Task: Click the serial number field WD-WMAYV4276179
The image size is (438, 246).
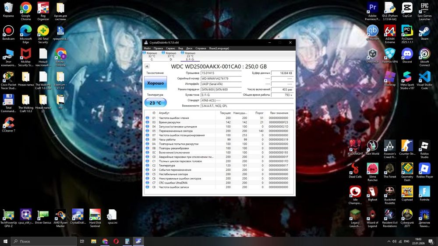Action: [221, 79]
